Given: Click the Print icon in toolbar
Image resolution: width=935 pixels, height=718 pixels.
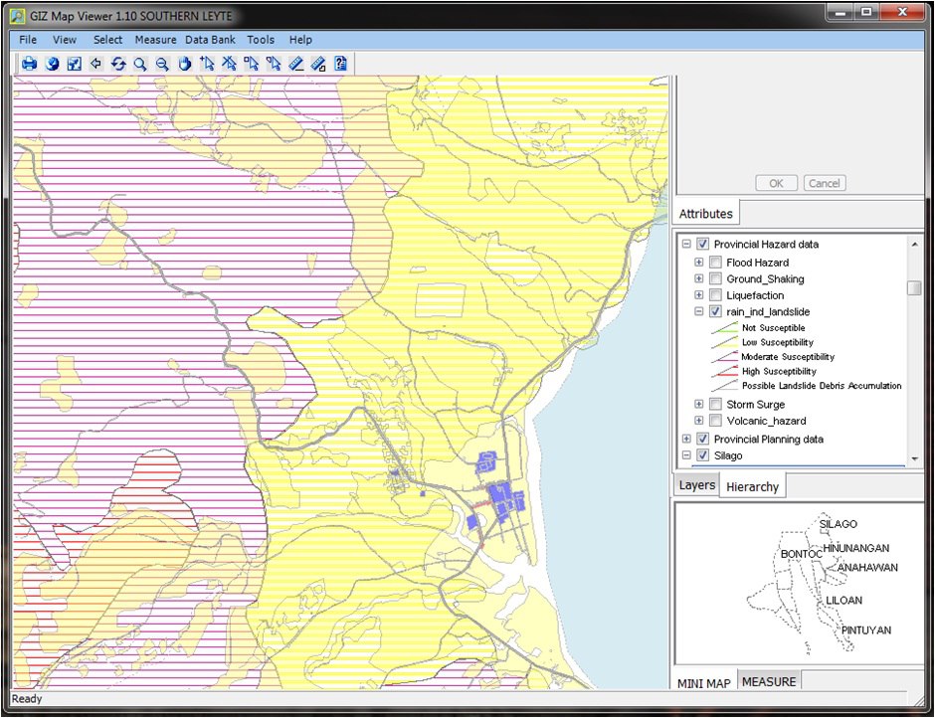Looking at the screenshot, I should [x=29, y=64].
